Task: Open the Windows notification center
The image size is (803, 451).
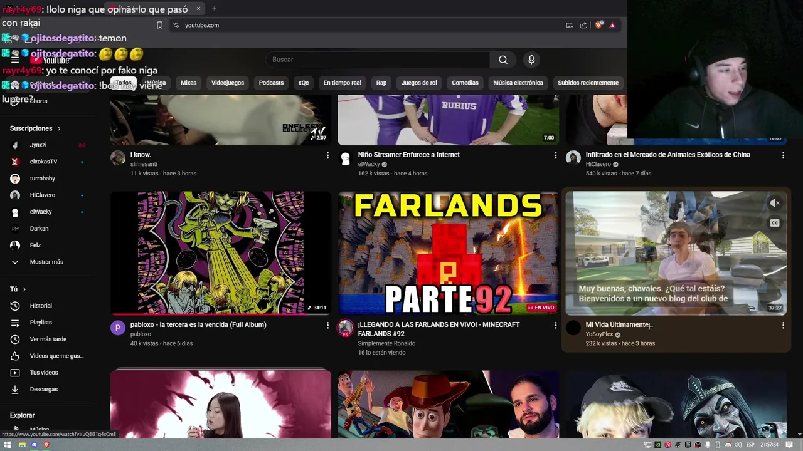Action: tap(789, 445)
